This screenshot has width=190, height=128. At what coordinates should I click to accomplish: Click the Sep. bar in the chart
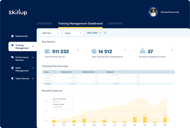click(x=135, y=120)
